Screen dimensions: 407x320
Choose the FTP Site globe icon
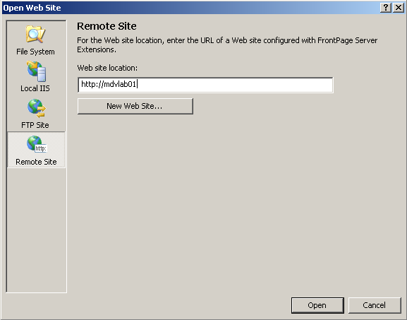37,108
